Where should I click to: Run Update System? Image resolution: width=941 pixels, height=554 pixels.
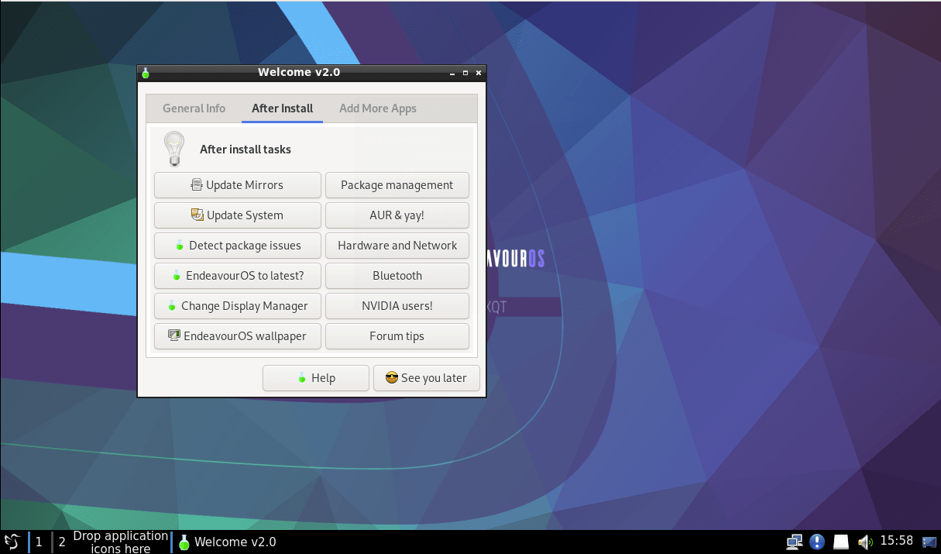pos(238,215)
